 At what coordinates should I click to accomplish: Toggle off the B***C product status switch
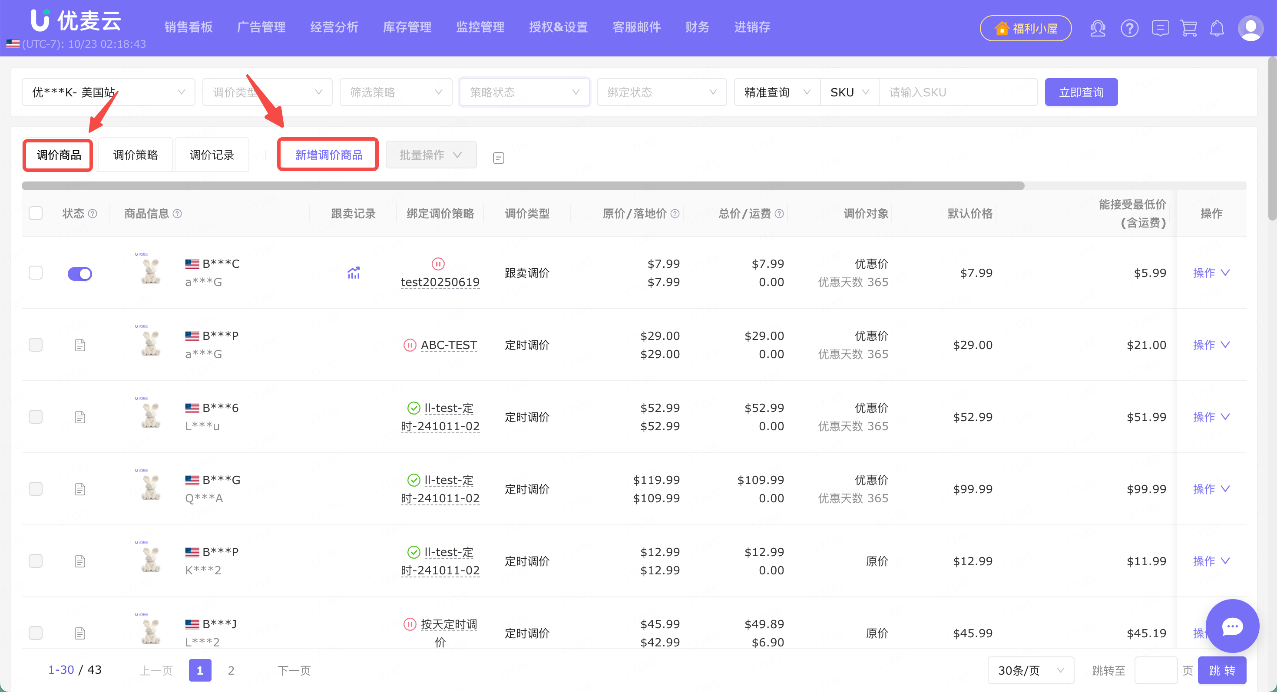[80, 274]
